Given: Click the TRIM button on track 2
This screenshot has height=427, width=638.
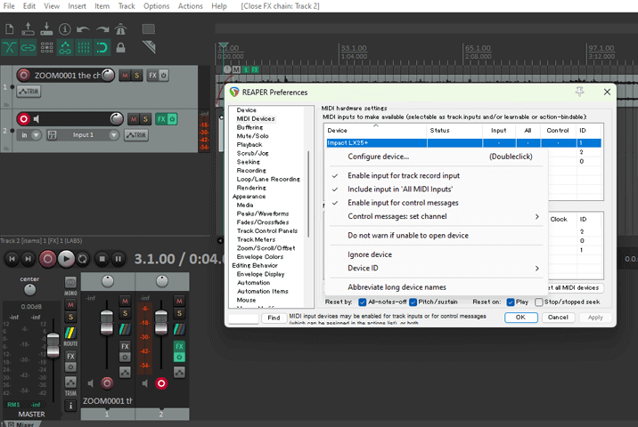Looking at the screenshot, I should point(136,135).
